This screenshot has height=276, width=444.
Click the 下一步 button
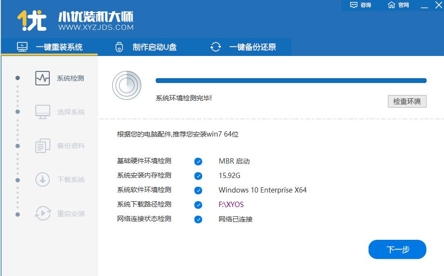point(397,249)
